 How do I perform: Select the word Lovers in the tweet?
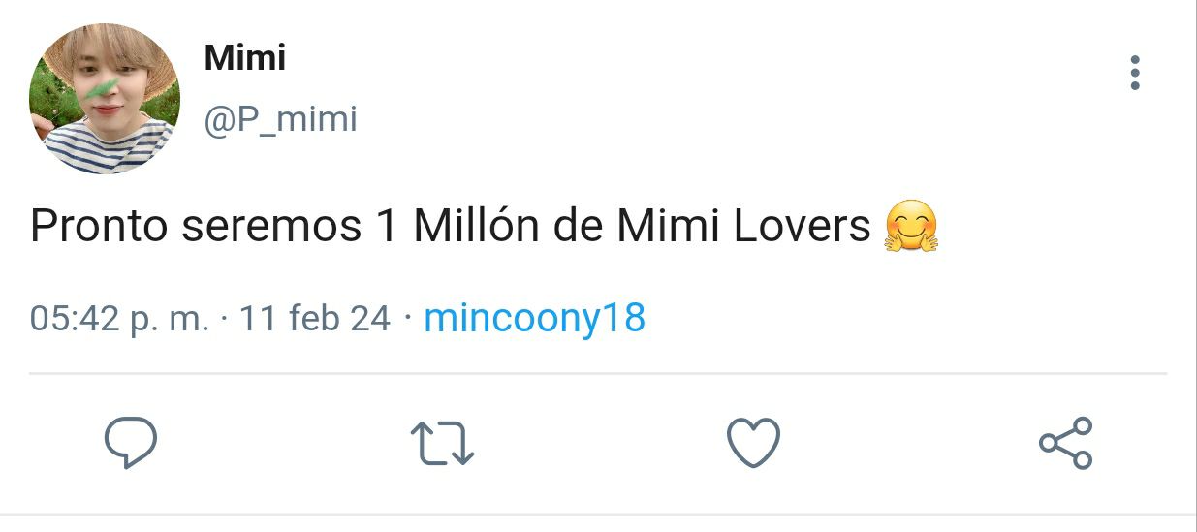(802, 228)
